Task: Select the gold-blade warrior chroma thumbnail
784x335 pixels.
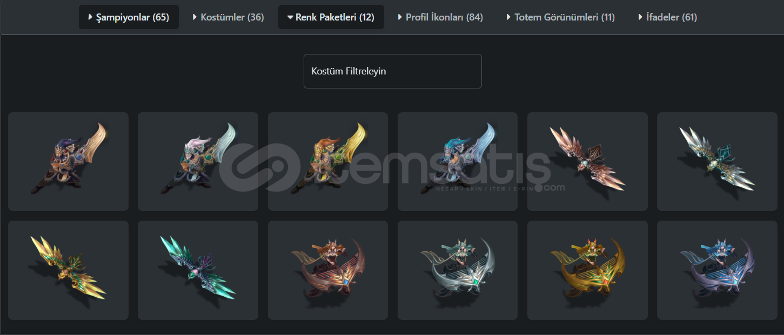Action: [x=68, y=161]
